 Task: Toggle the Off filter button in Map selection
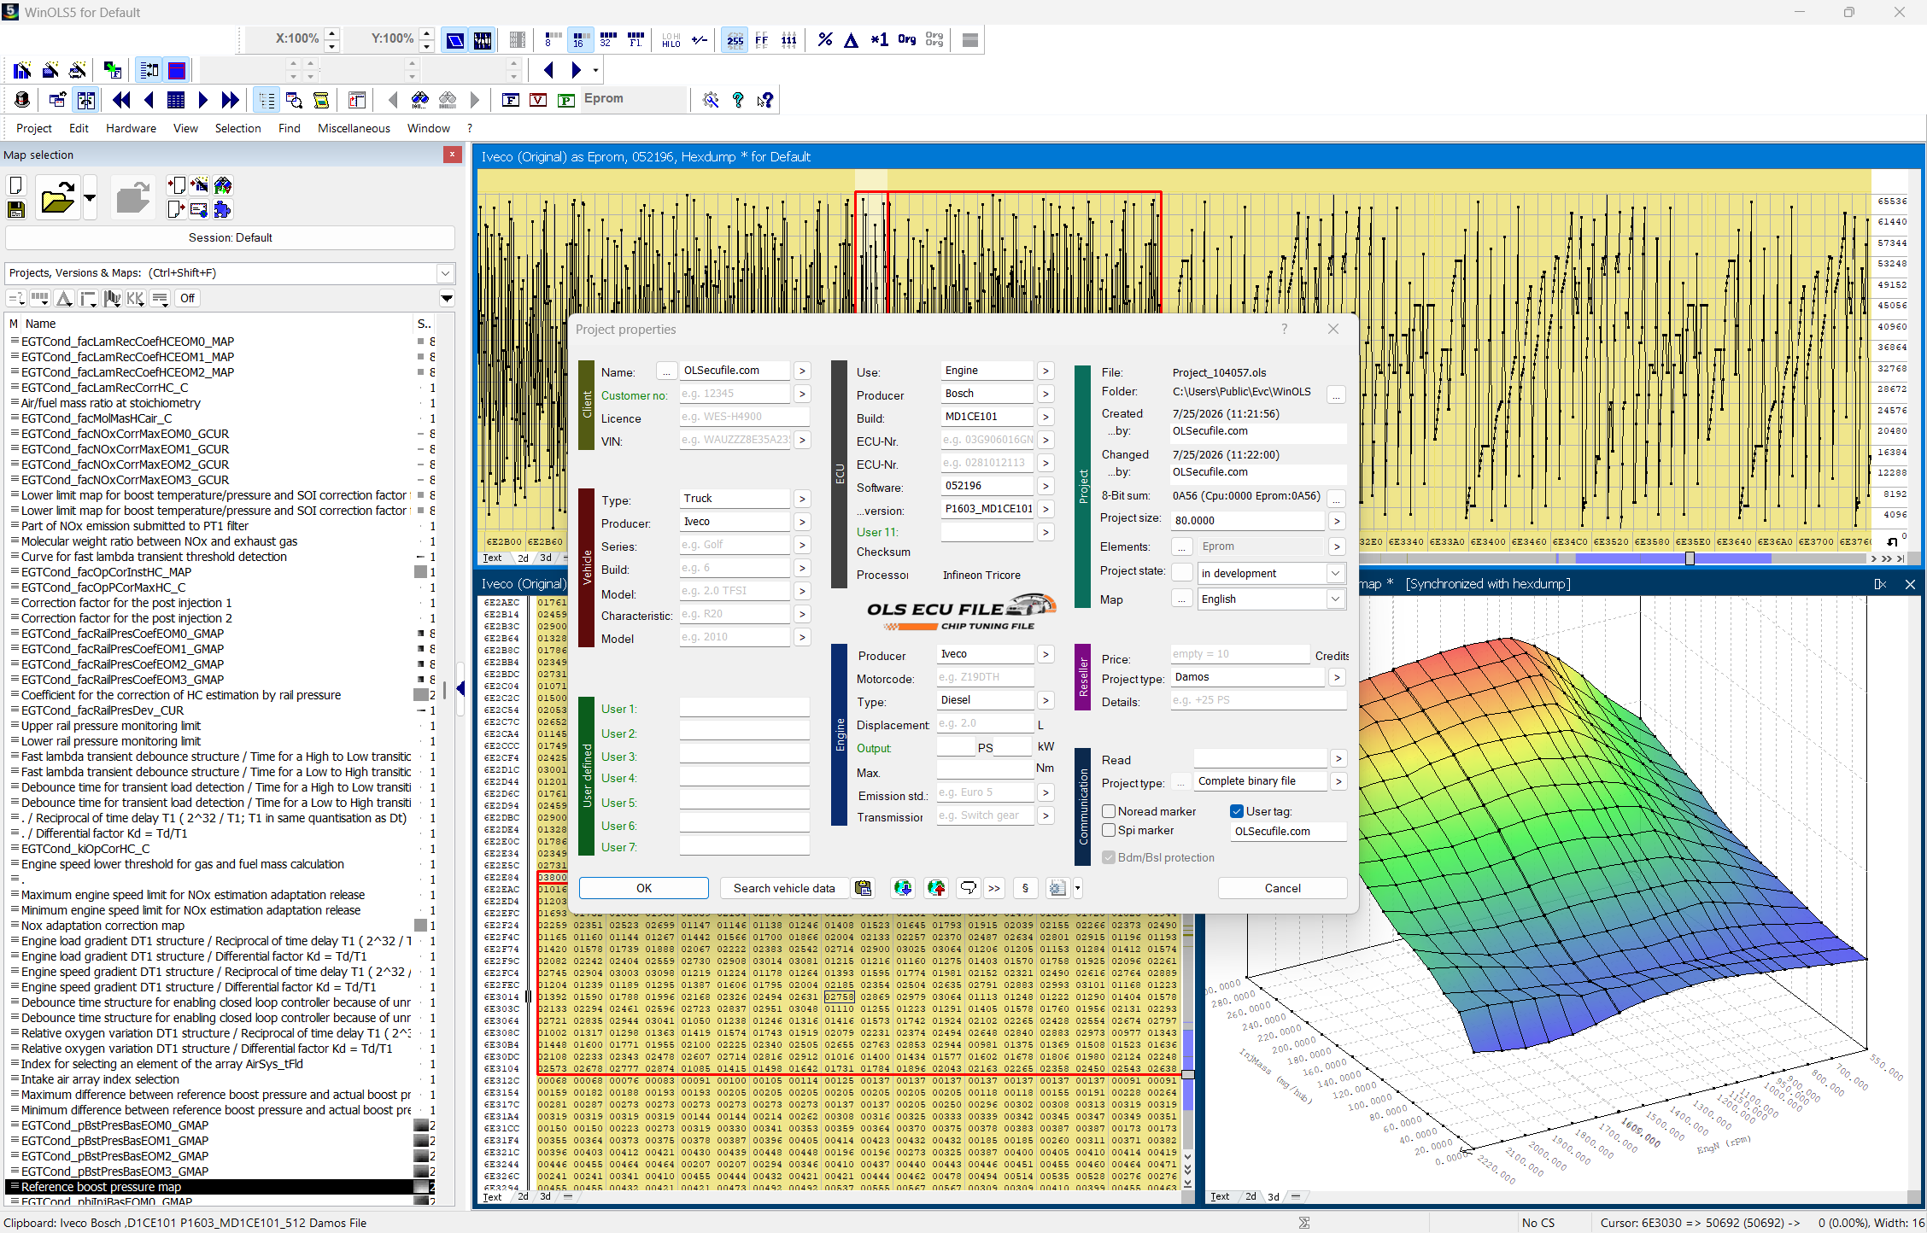tap(187, 298)
